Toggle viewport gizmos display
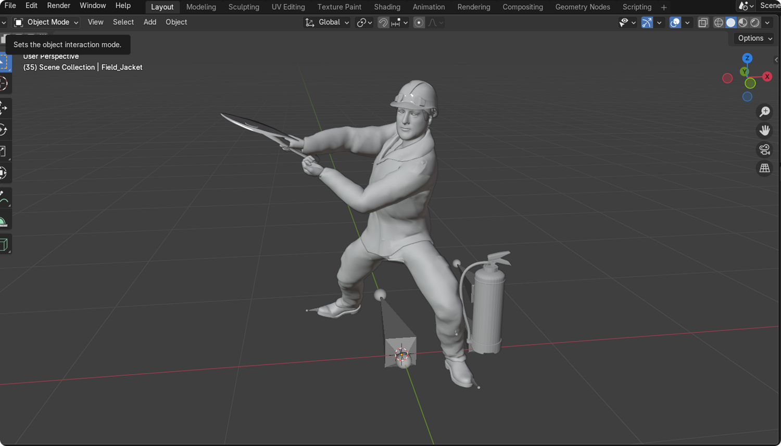Image resolution: width=781 pixels, height=446 pixels. pos(647,22)
